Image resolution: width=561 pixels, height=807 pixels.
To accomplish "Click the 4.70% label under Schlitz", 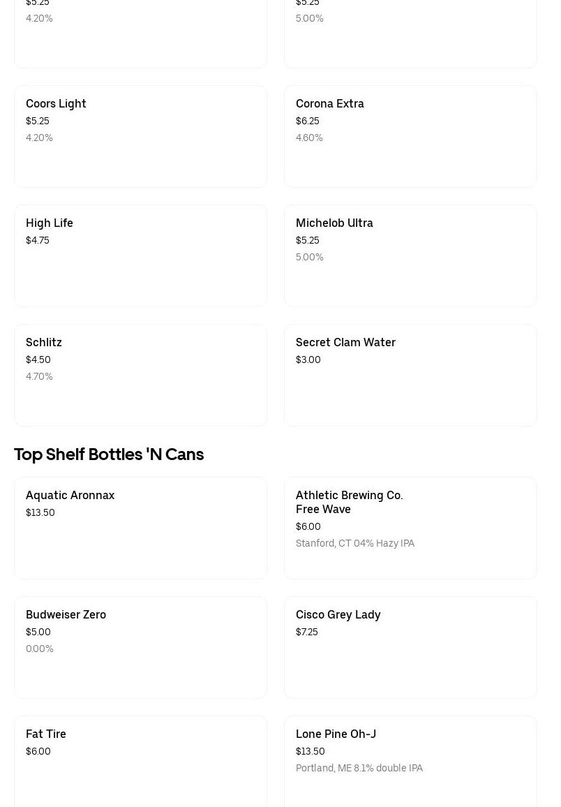I will click(x=39, y=376).
